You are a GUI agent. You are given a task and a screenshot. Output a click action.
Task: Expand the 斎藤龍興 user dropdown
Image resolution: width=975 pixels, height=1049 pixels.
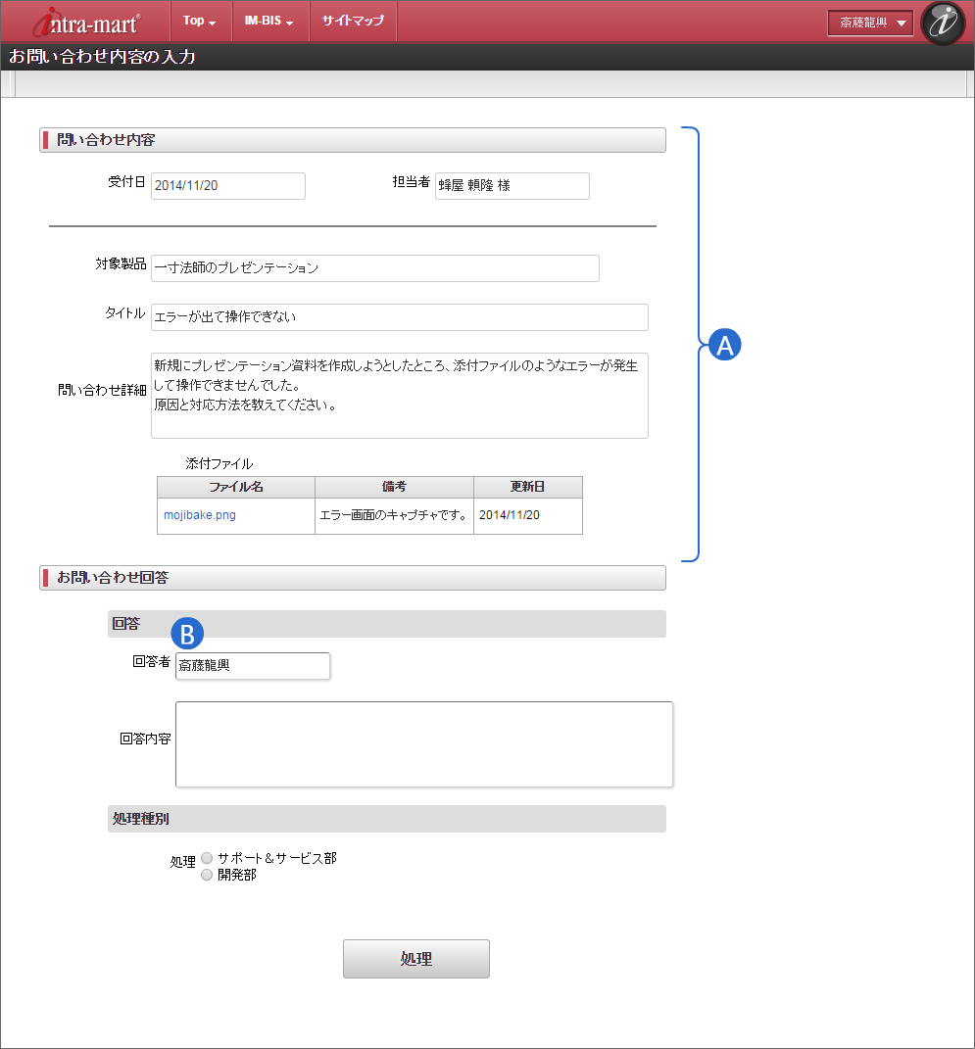870,23
